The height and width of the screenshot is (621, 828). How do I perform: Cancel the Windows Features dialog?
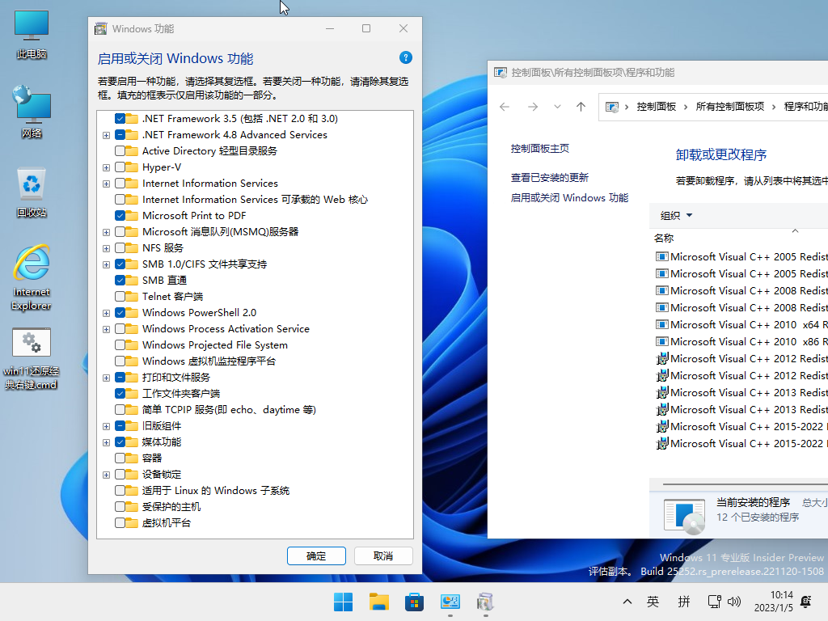pos(383,556)
